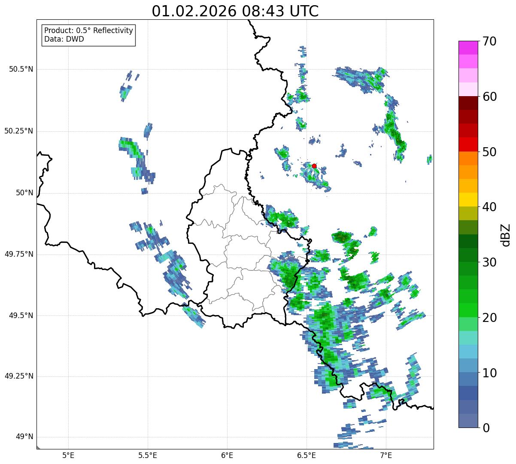Click the longitude label 7°E
Image resolution: width=516 pixels, height=464 pixels.
point(386,455)
